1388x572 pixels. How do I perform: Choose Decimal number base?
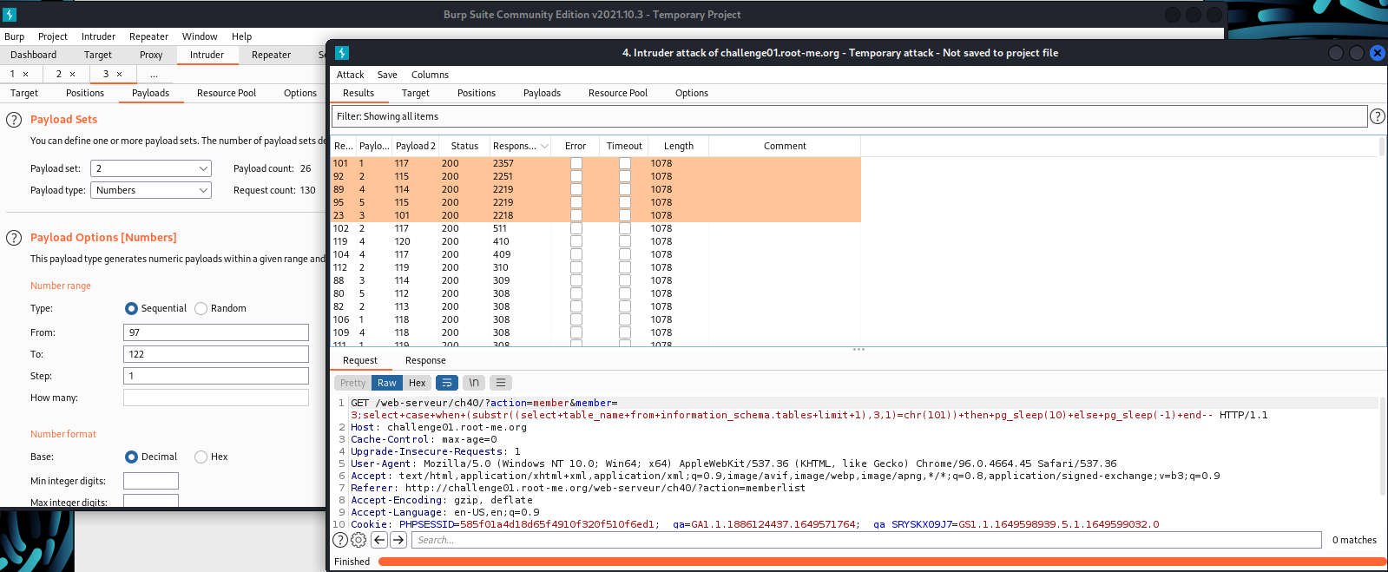click(131, 457)
